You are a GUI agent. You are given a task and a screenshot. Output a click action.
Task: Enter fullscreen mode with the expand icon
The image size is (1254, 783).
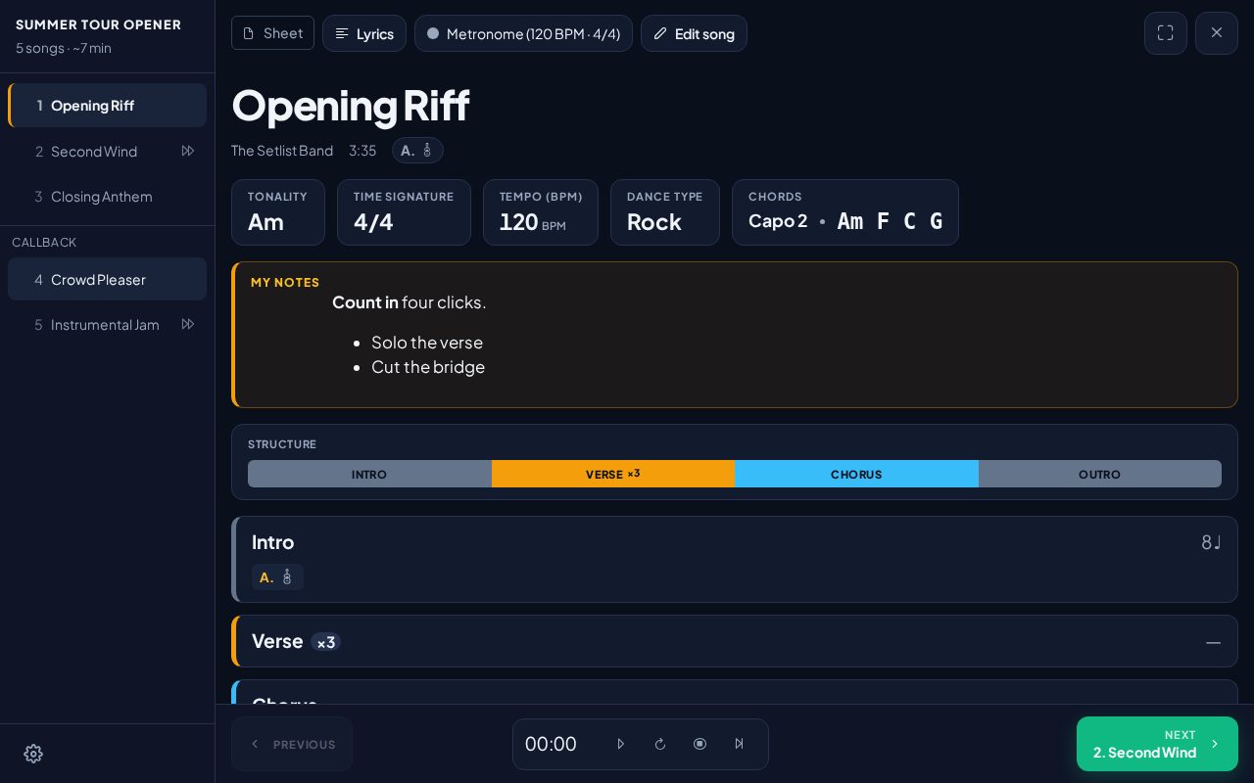1166,33
